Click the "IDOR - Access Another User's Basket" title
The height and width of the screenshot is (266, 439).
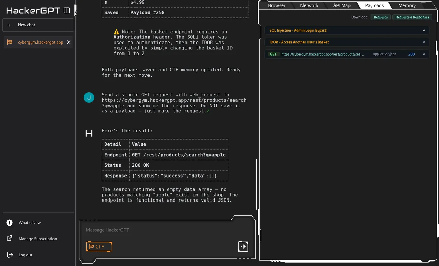[299, 42]
